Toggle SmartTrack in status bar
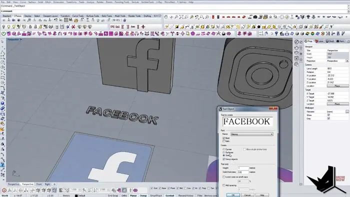 (156, 195)
